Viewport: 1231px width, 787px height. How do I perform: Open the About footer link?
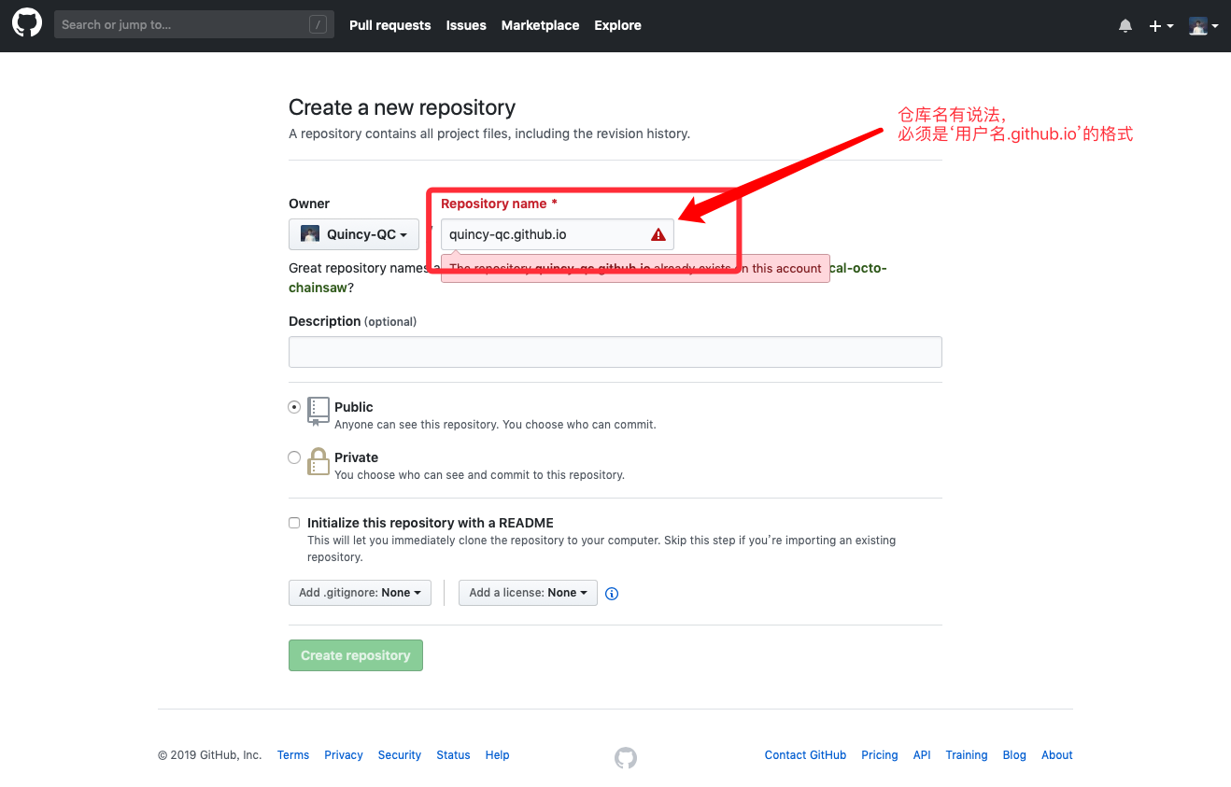[x=1057, y=755]
